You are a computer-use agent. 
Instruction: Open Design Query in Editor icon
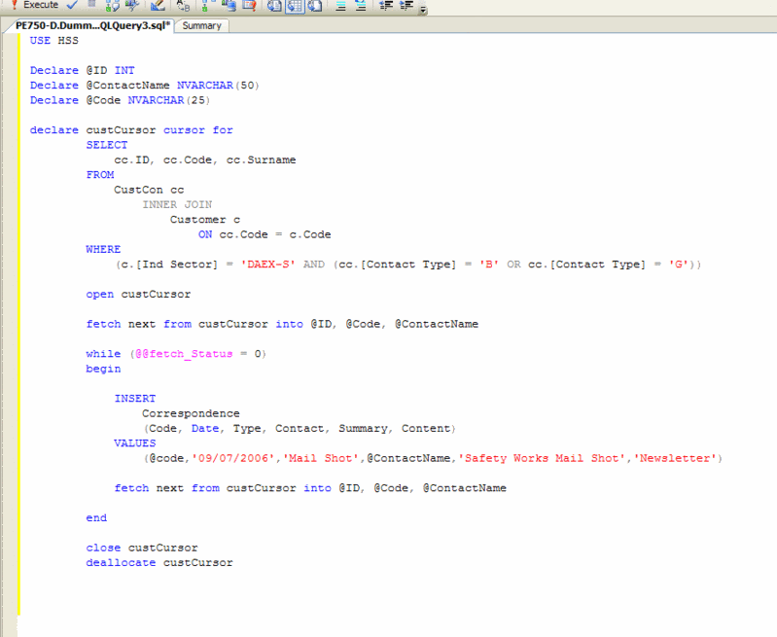[x=159, y=5]
